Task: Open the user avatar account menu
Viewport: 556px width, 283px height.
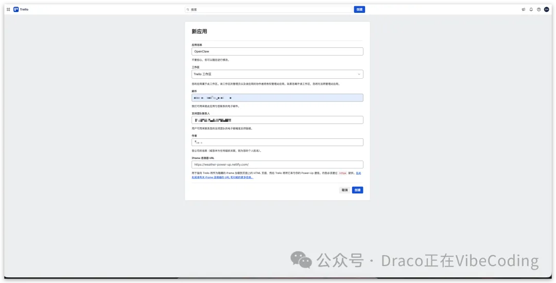Action: [x=547, y=9]
